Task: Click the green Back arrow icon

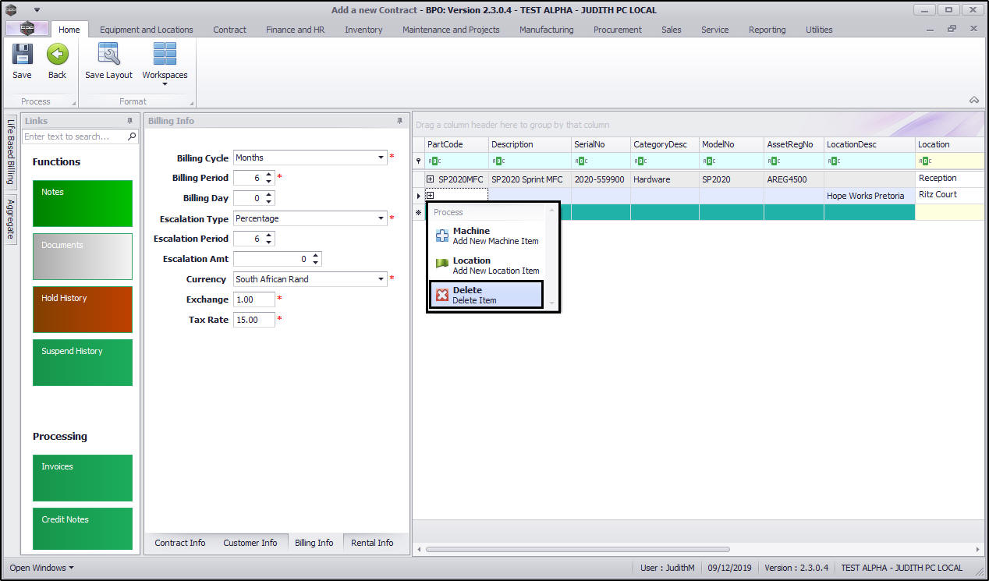Action: [57, 55]
